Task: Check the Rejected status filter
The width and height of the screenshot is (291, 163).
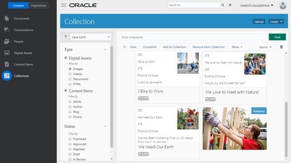Action: tap(70, 149)
